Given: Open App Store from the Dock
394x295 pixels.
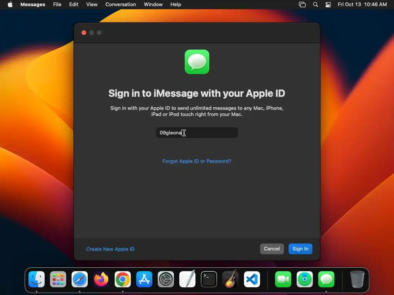Looking at the screenshot, I should 144,279.
